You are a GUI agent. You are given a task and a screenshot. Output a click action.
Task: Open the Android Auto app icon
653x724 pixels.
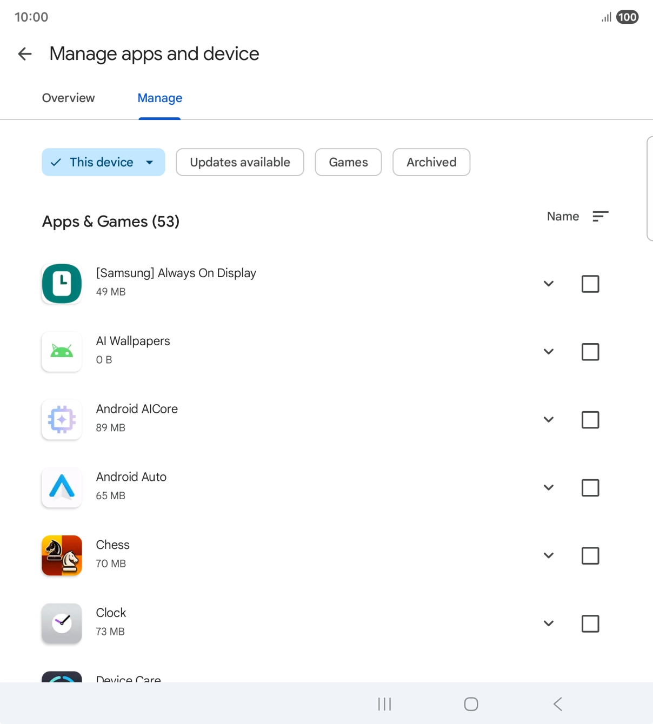tap(62, 487)
